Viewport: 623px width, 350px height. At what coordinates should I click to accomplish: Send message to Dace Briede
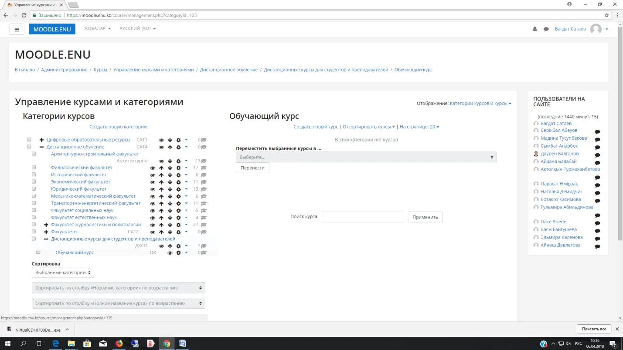(x=597, y=223)
